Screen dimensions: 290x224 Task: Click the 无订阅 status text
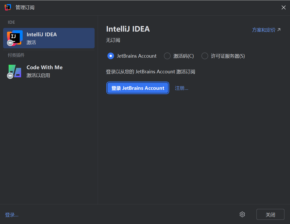(x=113, y=40)
